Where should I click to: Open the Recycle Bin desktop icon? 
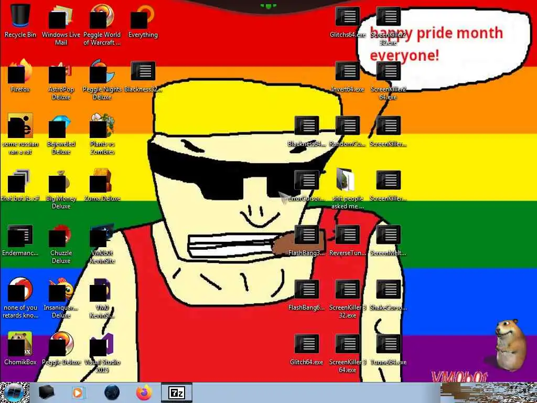(20, 20)
